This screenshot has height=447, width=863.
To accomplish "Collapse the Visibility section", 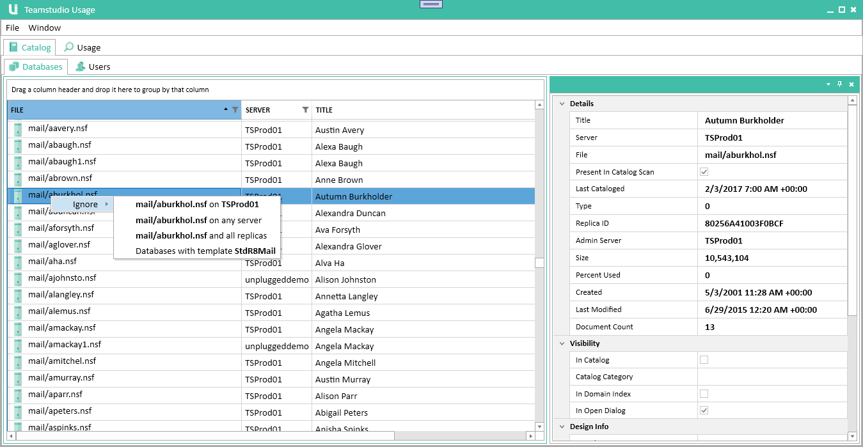I will tap(562, 343).
